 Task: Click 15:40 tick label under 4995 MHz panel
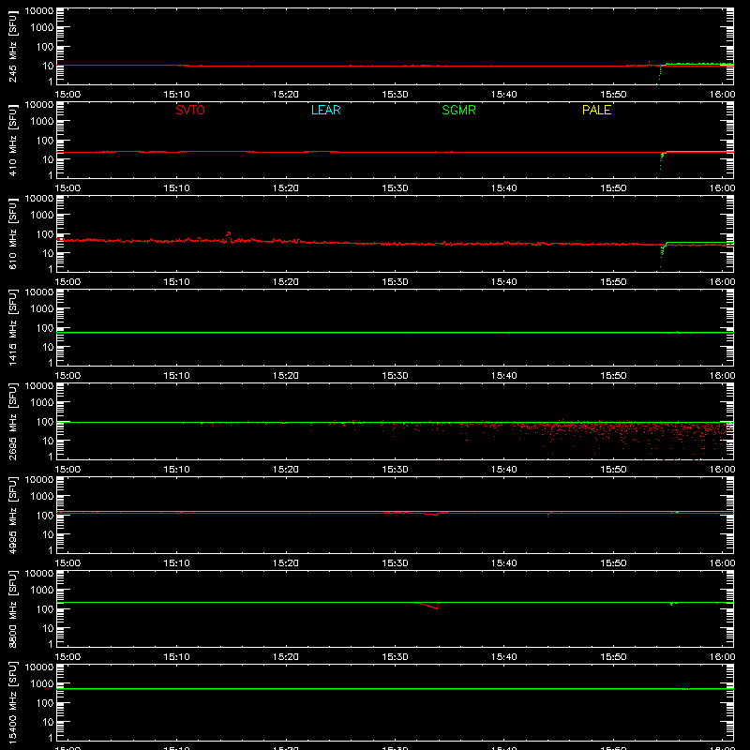(504, 563)
